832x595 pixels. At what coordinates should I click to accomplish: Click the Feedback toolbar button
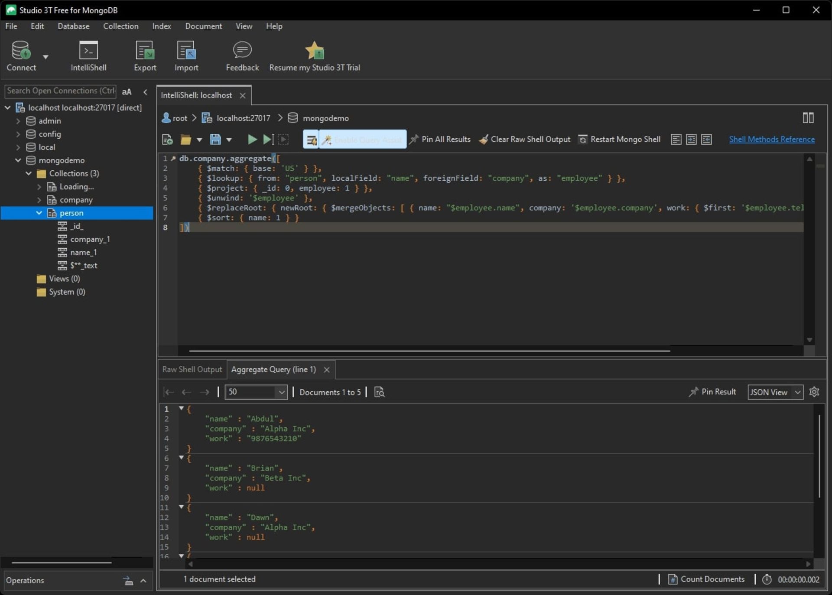point(241,57)
